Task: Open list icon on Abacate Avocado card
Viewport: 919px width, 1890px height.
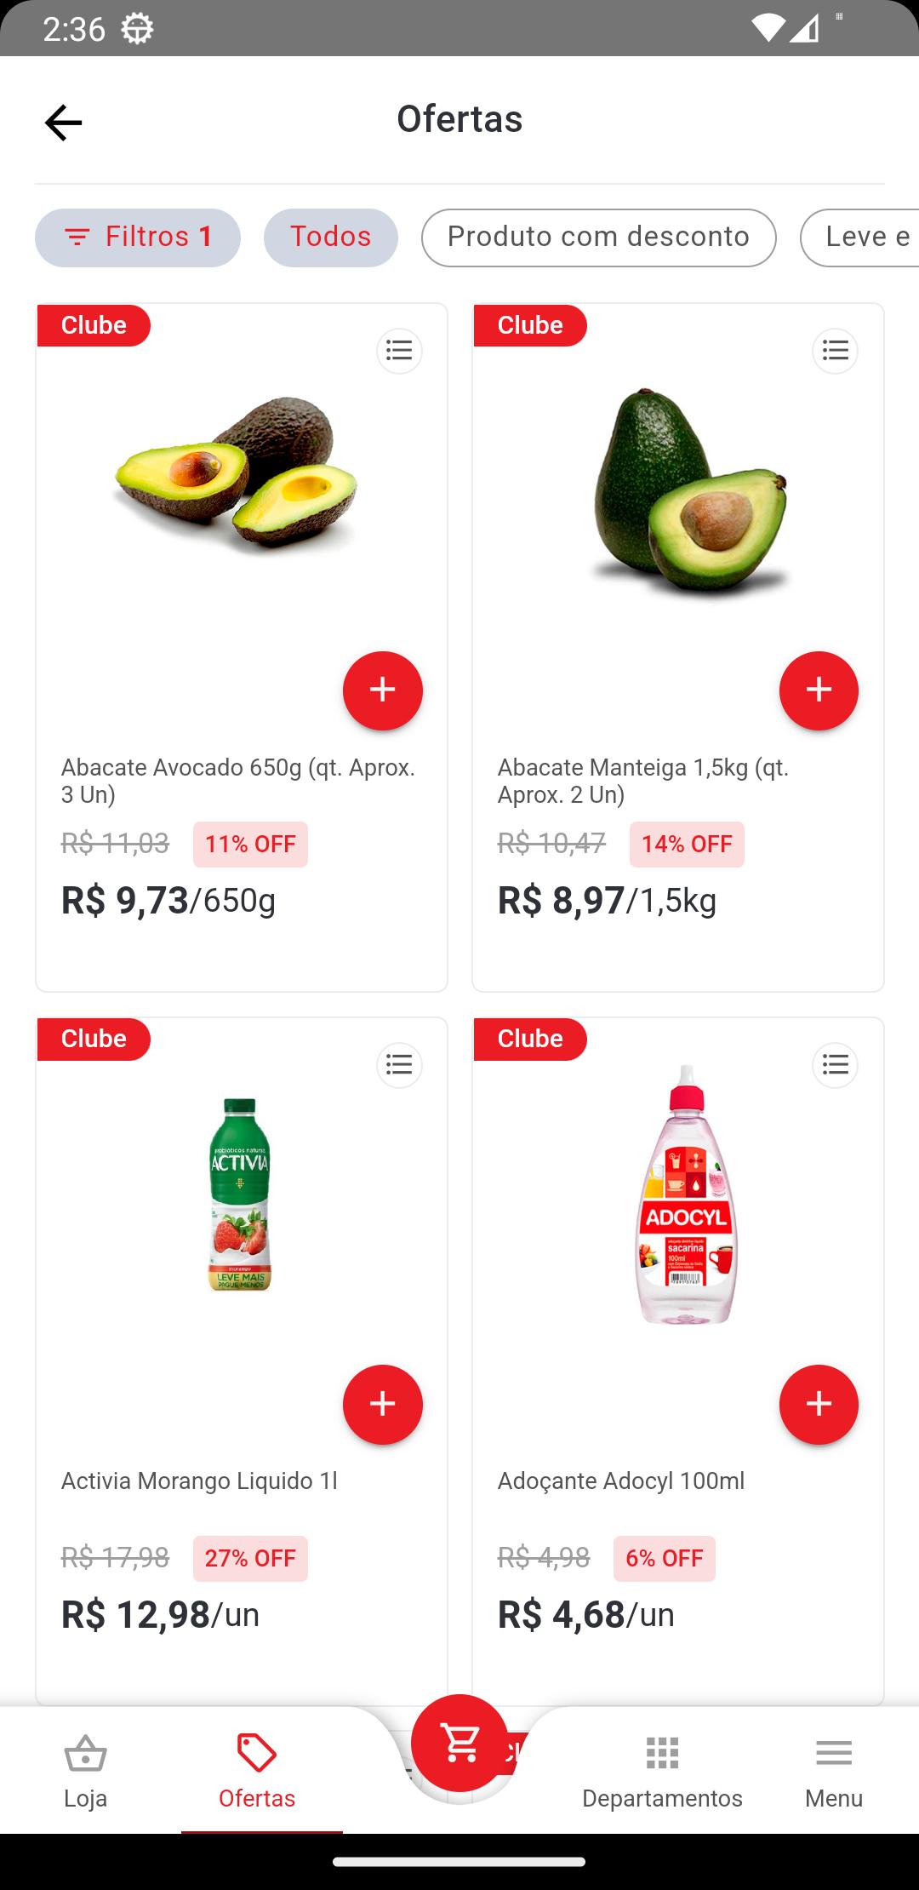Action: pos(399,351)
